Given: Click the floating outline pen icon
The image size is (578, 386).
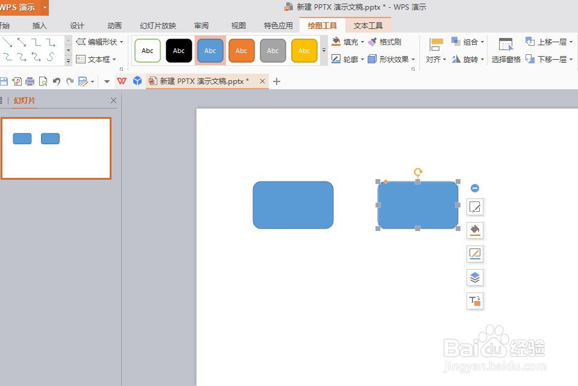Looking at the screenshot, I should pyautogui.click(x=475, y=254).
